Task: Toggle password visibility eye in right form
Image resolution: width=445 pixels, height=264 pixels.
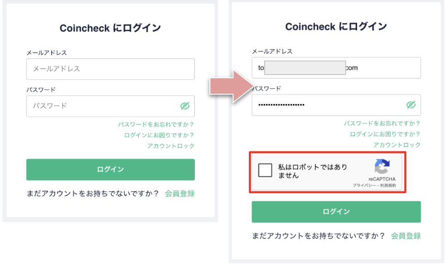Action: (411, 105)
